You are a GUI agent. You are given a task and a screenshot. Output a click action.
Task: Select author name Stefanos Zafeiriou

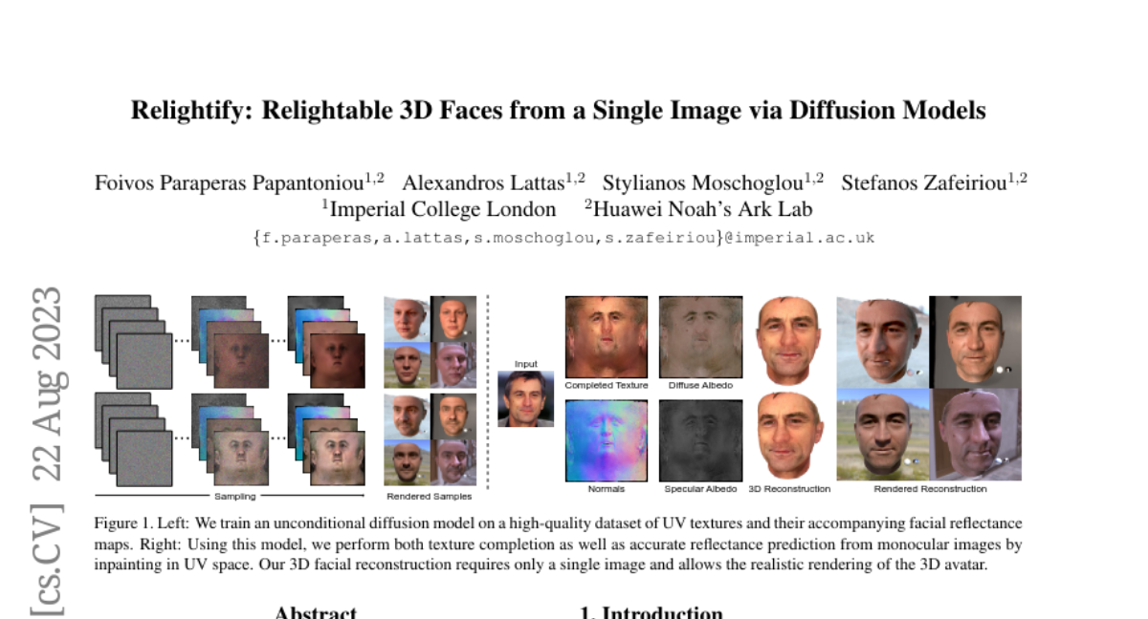coord(926,181)
